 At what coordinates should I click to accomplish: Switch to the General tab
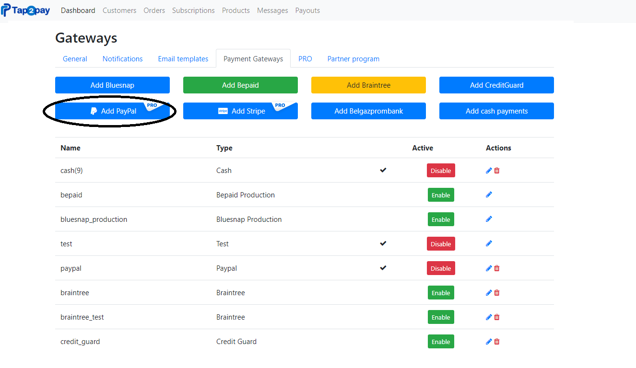pos(75,58)
